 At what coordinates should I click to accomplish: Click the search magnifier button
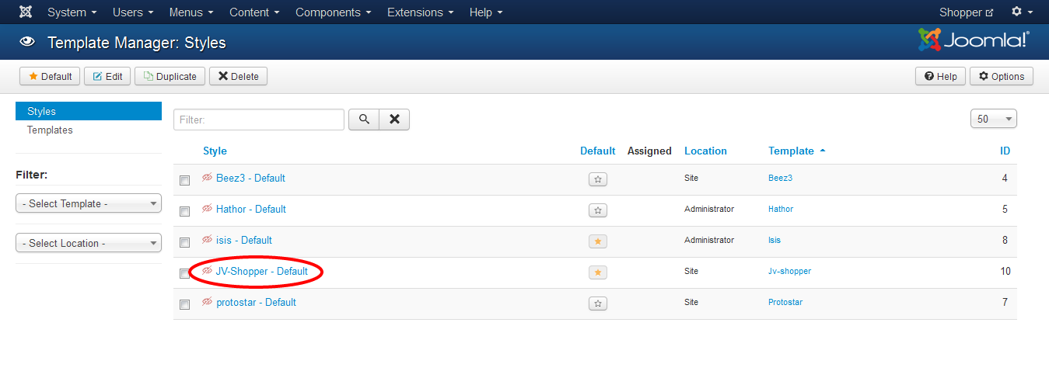pos(363,119)
